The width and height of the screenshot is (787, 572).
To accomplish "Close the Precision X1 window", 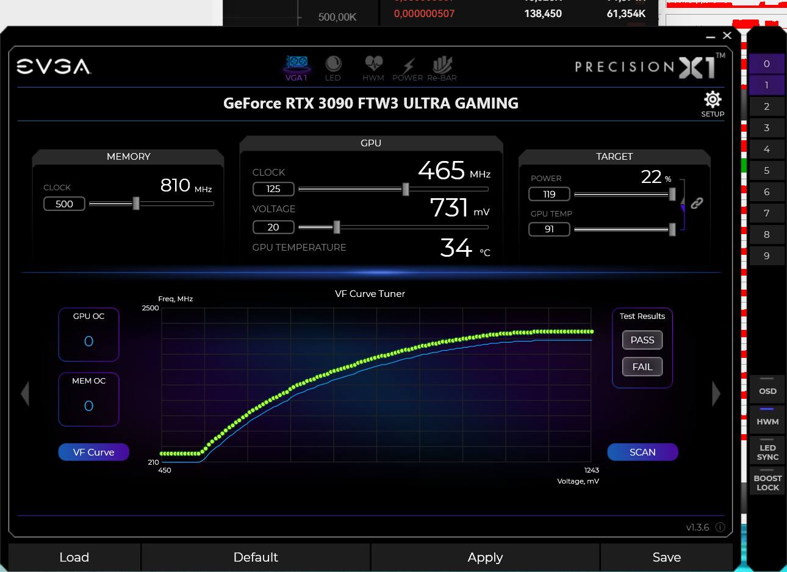I will [x=727, y=35].
